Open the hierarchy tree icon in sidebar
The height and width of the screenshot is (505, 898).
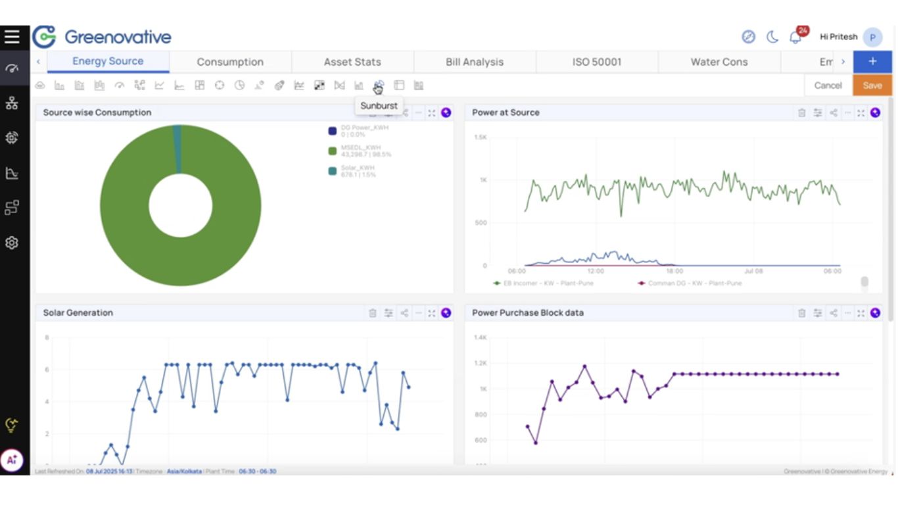[x=11, y=103]
